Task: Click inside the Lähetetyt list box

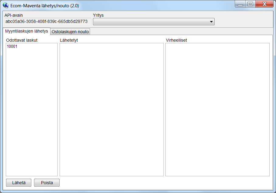Action: tap(112, 110)
